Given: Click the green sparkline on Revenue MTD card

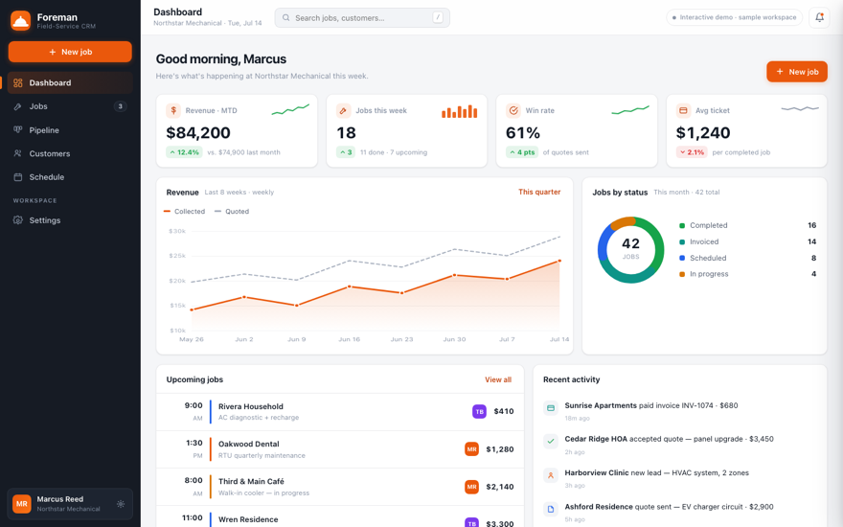Looking at the screenshot, I should pos(290,109).
